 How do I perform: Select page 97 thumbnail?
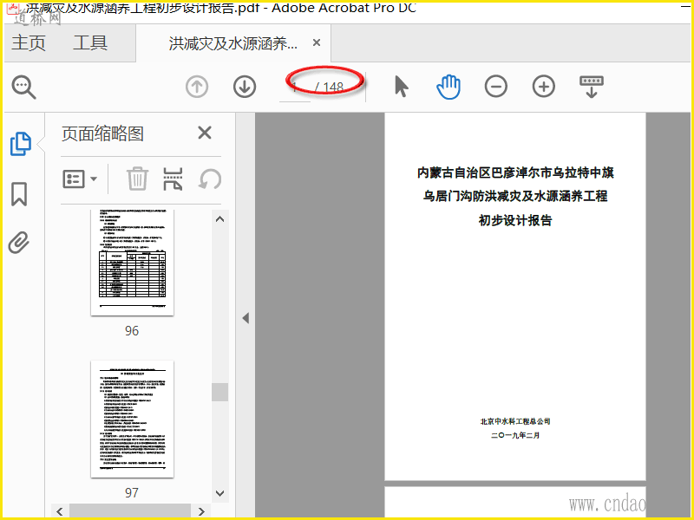pyautogui.click(x=132, y=419)
